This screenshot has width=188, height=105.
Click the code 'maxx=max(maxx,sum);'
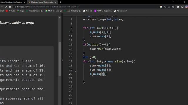click(105, 49)
